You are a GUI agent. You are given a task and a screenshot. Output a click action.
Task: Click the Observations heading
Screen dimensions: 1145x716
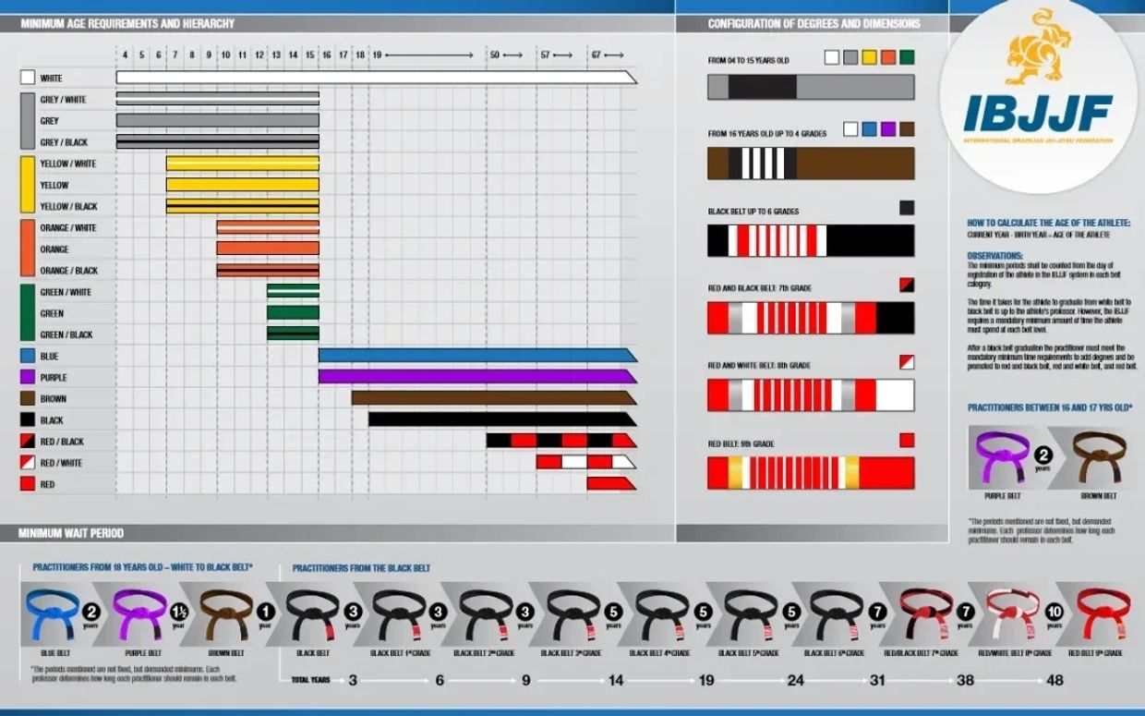coord(994,256)
